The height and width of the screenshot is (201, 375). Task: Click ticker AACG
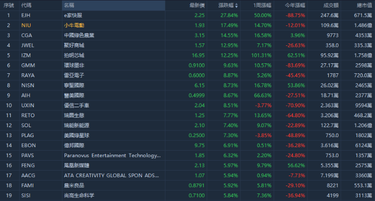point(28,176)
